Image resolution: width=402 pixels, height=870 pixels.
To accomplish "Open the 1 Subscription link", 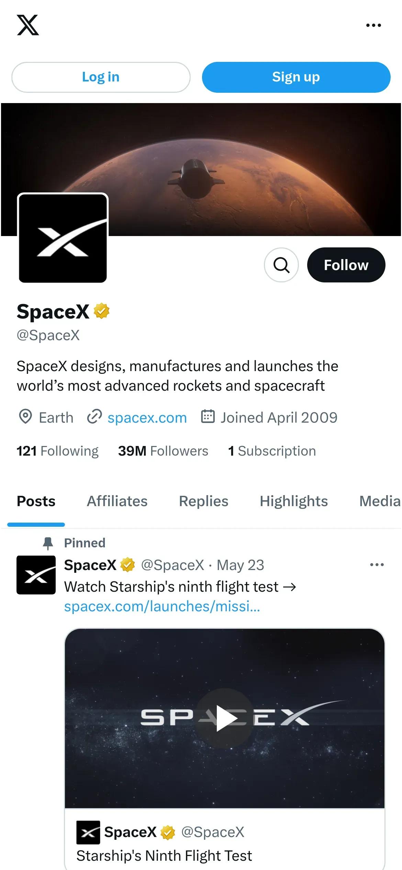I will tap(272, 451).
